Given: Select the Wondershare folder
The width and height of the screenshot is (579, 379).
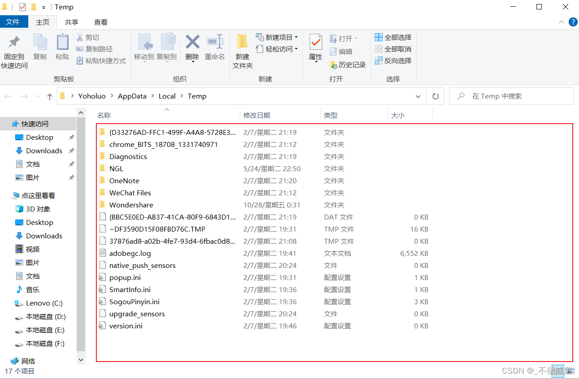Looking at the screenshot, I should point(131,205).
